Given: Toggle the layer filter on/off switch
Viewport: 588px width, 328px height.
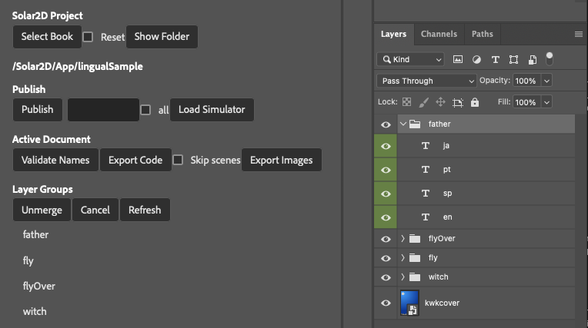Looking at the screenshot, I should pyautogui.click(x=549, y=59).
